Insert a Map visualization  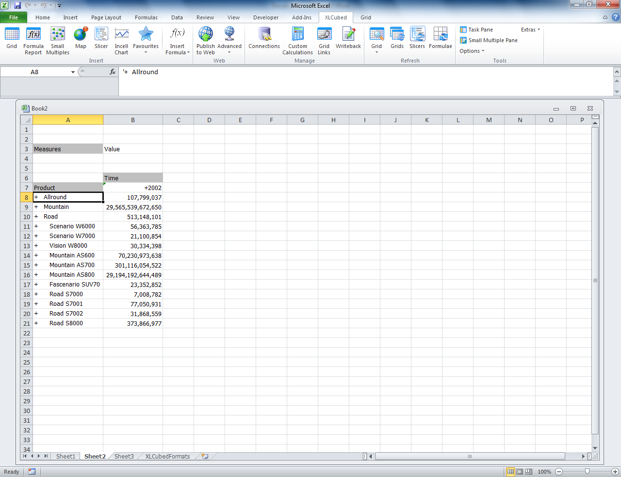[81, 38]
